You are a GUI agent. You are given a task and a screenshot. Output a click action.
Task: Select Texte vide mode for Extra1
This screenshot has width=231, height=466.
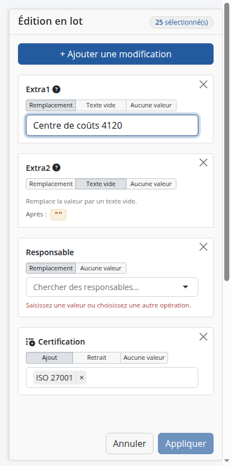coord(101,105)
